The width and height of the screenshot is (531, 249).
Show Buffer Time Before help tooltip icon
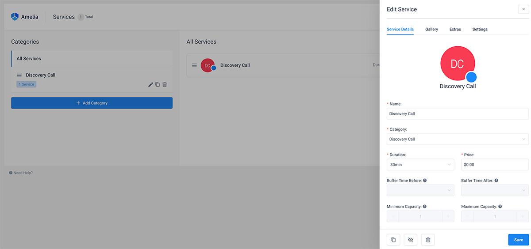tap(425, 181)
